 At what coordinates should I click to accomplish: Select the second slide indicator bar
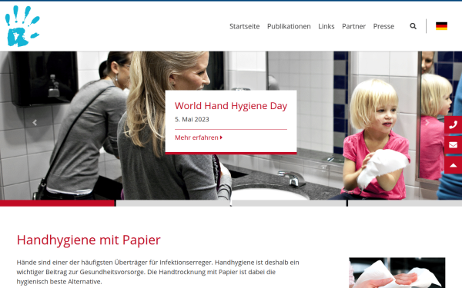[x=173, y=203]
